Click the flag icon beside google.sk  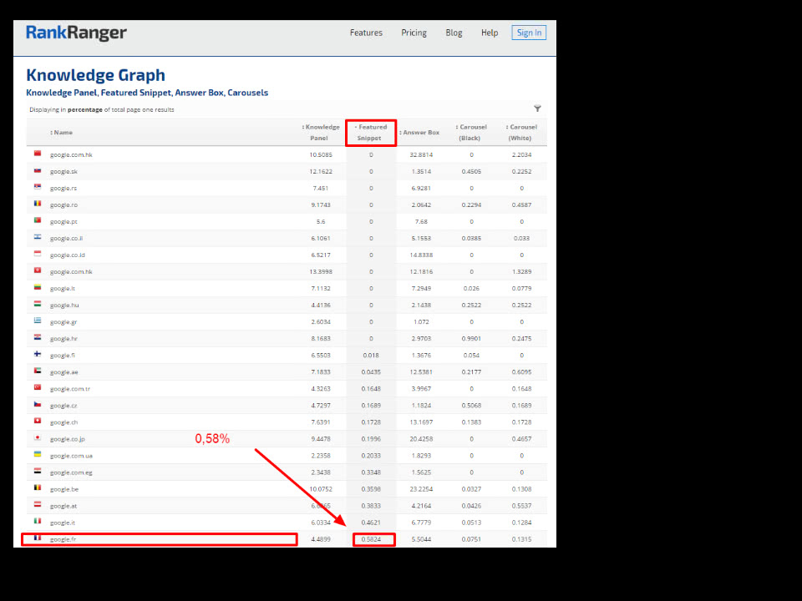click(38, 170)
